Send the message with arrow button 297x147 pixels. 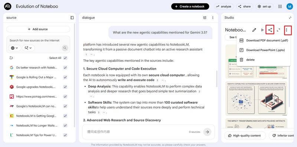(x=207, y=132)
